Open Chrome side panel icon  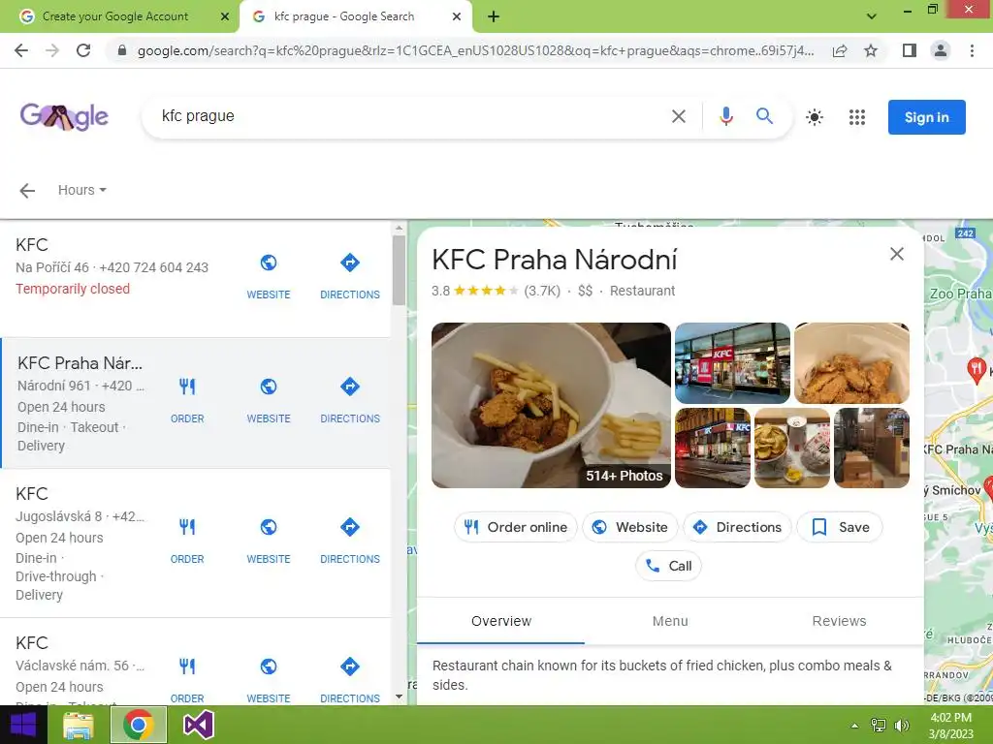click(x=909, y=50)
